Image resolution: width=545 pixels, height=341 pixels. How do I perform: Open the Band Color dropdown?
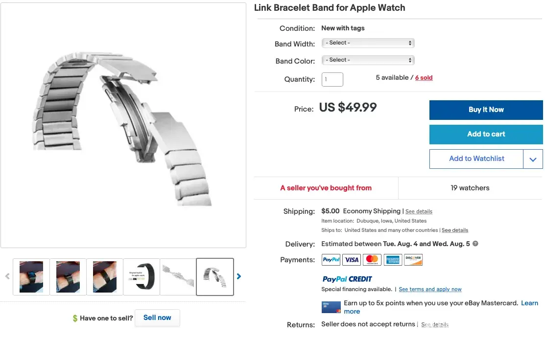[x=368, y=60]
